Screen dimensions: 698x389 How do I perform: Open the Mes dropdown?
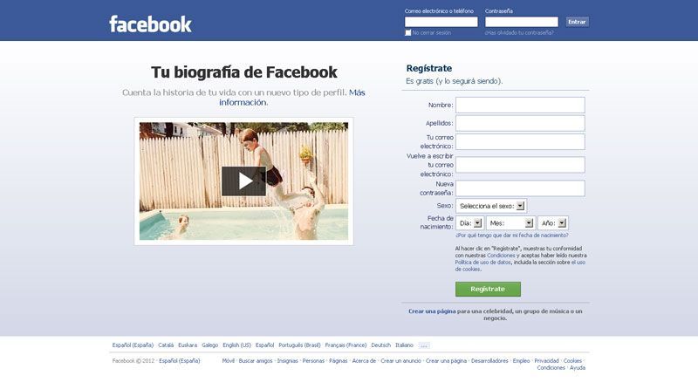tap(510, 223)
